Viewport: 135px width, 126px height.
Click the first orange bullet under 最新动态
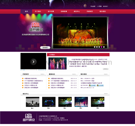[49, 79]
